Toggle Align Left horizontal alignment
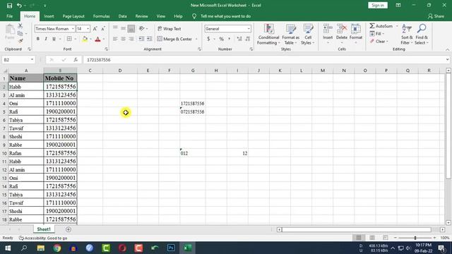This screenshot has height=254, width=452. [x=115, y=39]
